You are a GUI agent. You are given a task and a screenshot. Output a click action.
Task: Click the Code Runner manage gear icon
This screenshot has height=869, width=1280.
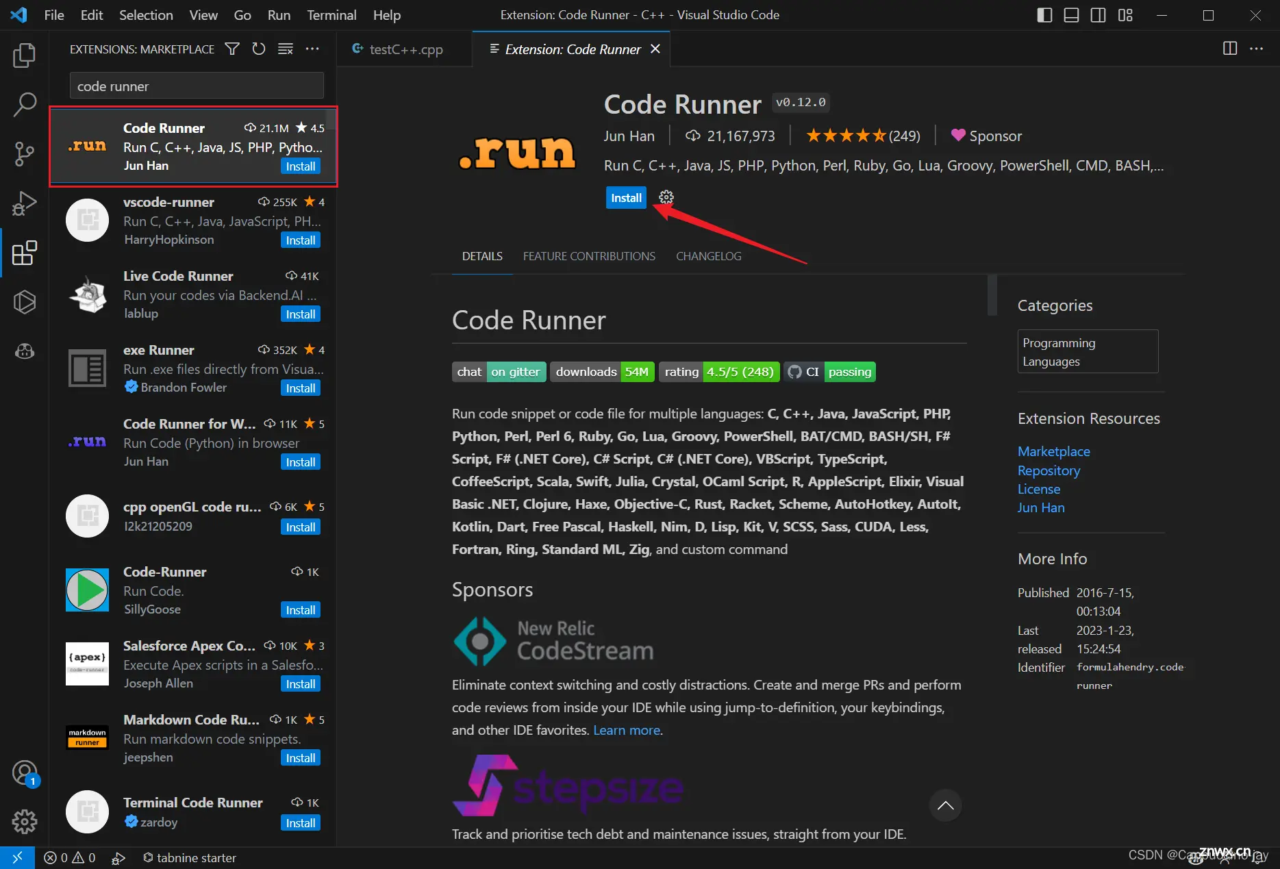pyautogui.click(x=666, y=198)
